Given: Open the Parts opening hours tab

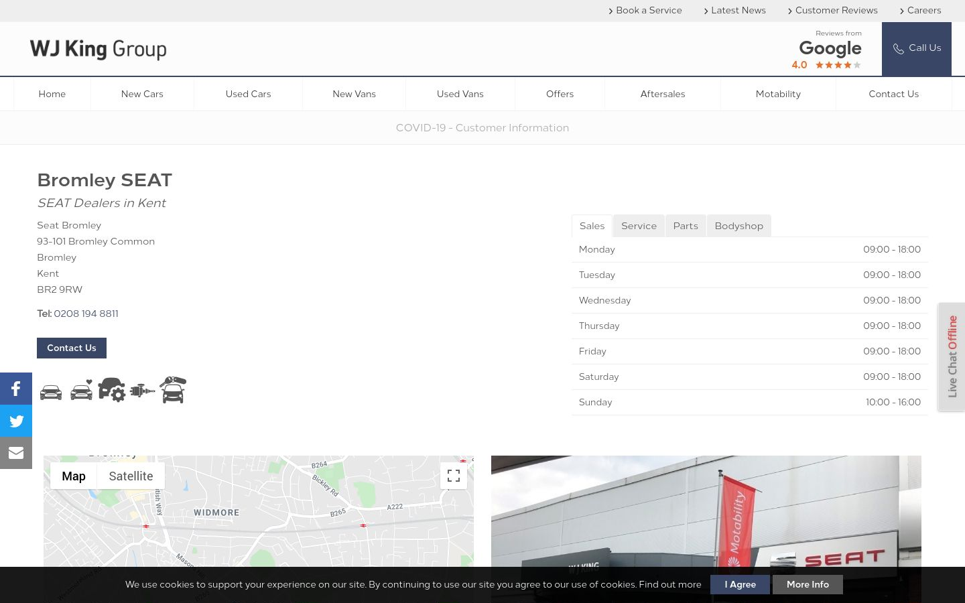Looking at the screenshot, I should 686,226.
